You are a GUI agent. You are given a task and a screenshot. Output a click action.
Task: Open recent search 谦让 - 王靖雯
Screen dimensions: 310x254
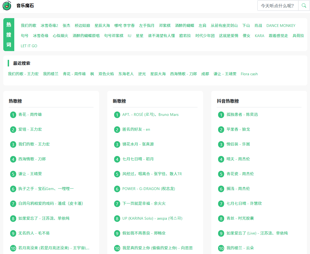(225, 74)
